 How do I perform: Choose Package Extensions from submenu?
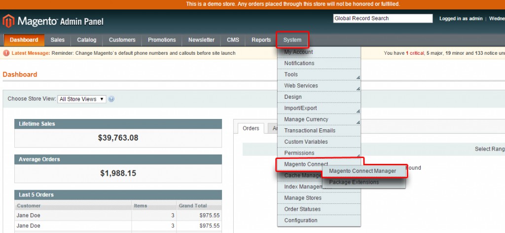(354, 182)
